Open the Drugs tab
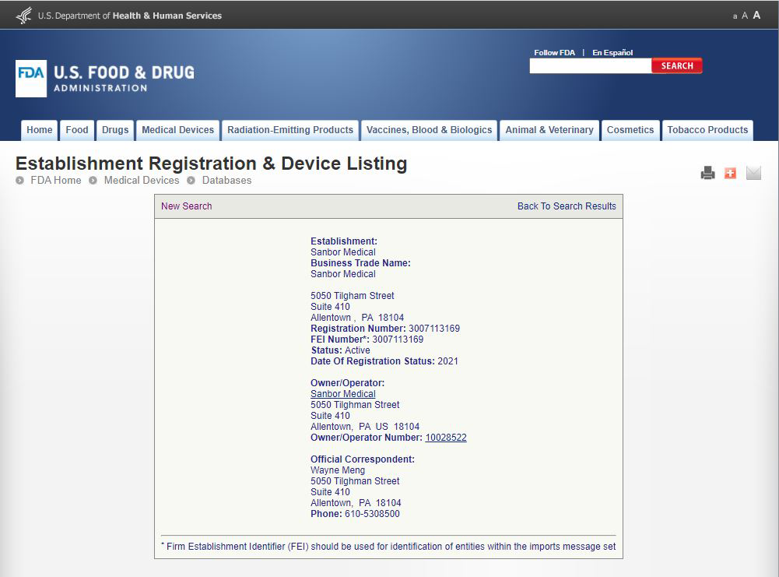 click(x=115, y=130)
